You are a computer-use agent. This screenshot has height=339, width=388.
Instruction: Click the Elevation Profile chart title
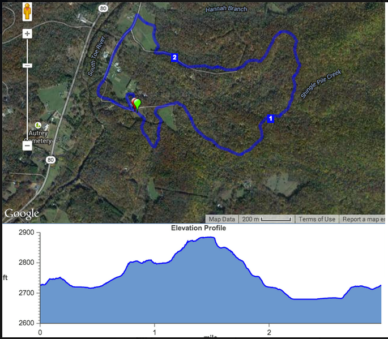tap(198, 228)
